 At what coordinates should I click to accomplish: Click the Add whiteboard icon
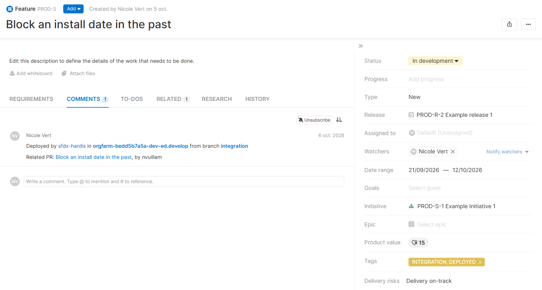12,73
